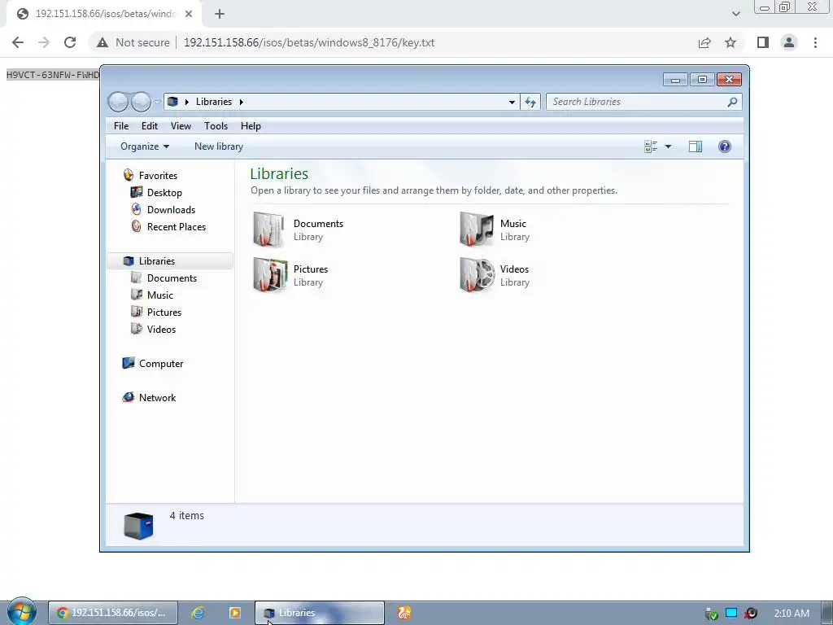Click the network monitor tray icon
The width and height of the screenshot is (833, 625).
(x=731, y=613)
